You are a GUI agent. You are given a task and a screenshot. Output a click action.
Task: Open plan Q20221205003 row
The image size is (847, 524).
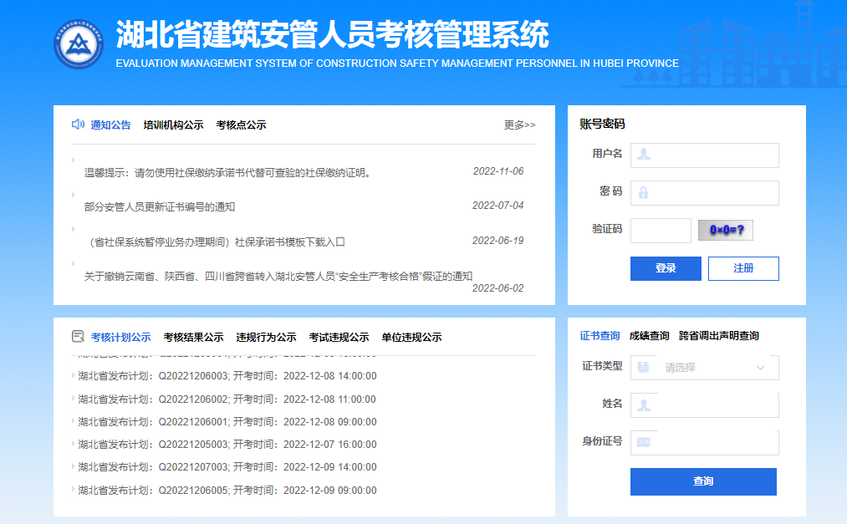227,445
